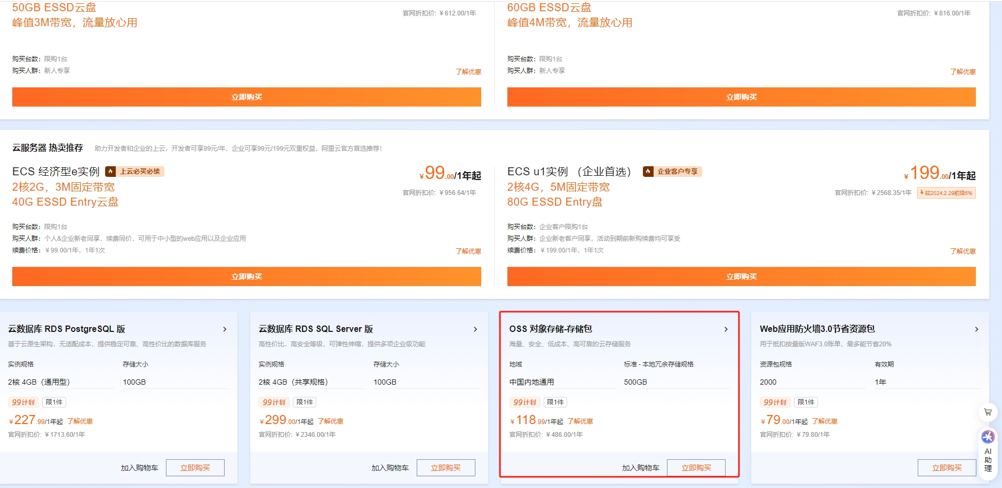Click the ¥99.00/1年起 price
Screen dimensions: 1002x488
pos(450,173)
